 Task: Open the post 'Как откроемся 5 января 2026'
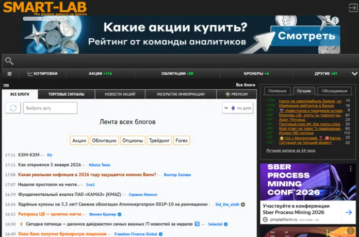tap(50, 165)
